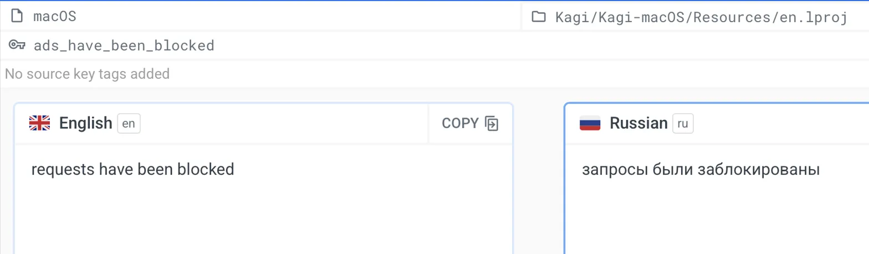Click the Russian flag icon

pos(590,123)
